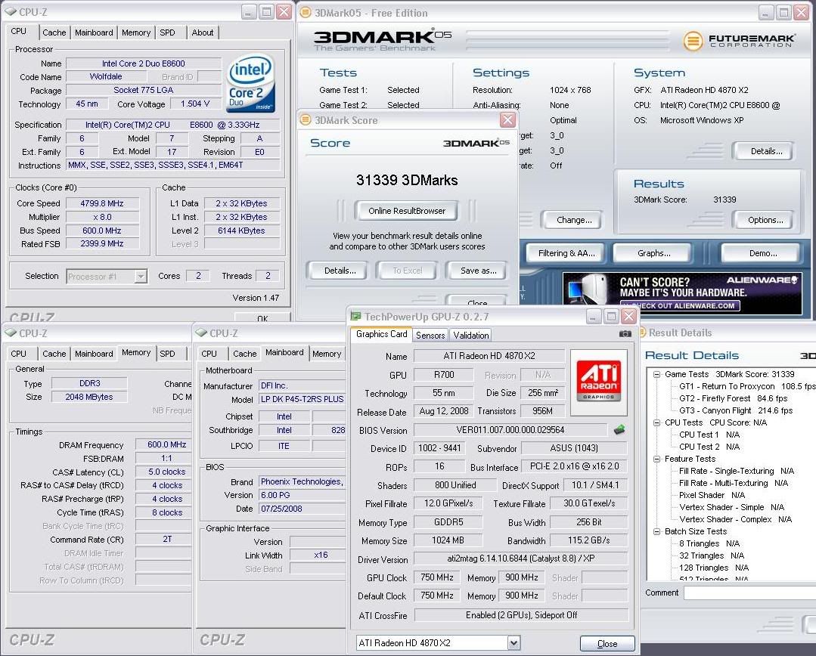816x656 pixels.
Task: Open the Memory tab in top CPU-Z
Action: (x=136, y=32)
